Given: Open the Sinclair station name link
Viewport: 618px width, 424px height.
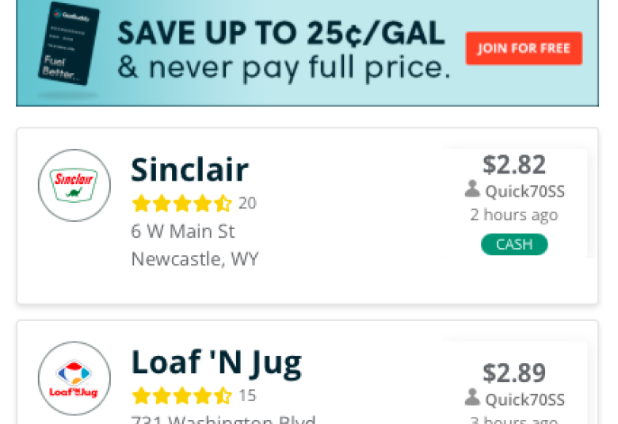Looking at the screenshot, I should 189,170.
